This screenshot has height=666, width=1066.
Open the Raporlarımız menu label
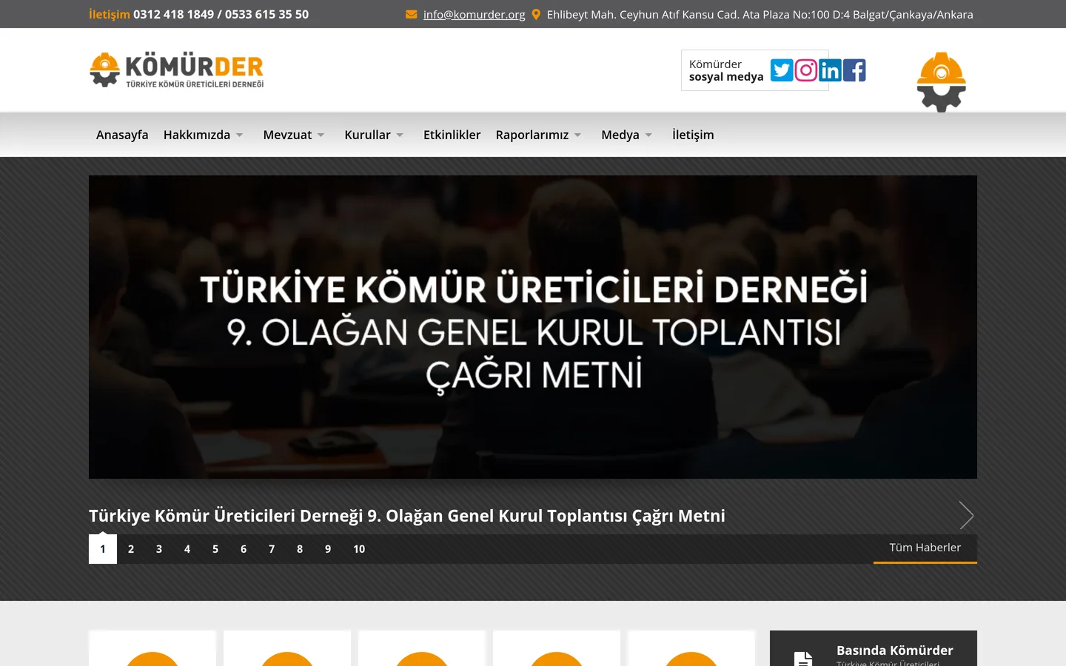[x=532, y=135]
